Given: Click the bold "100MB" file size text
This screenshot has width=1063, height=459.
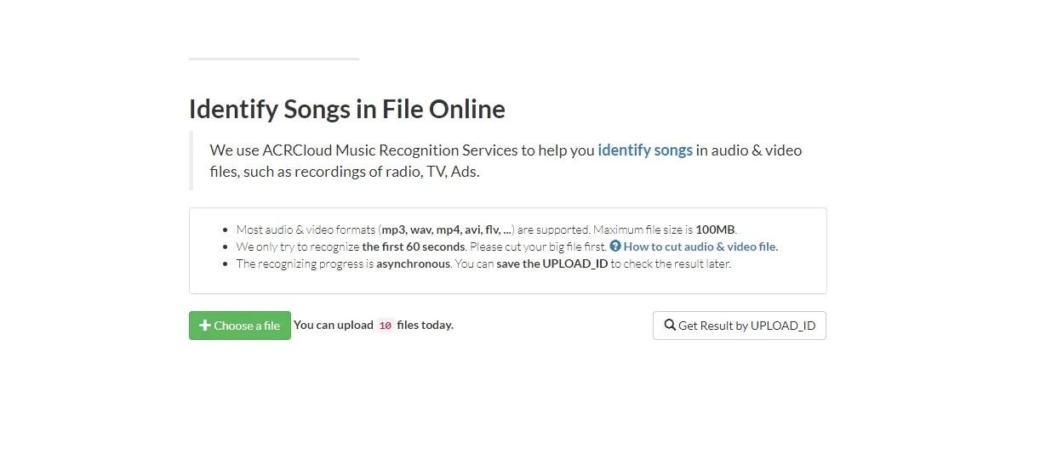Looking at the screenshot, I should point(715,229).
